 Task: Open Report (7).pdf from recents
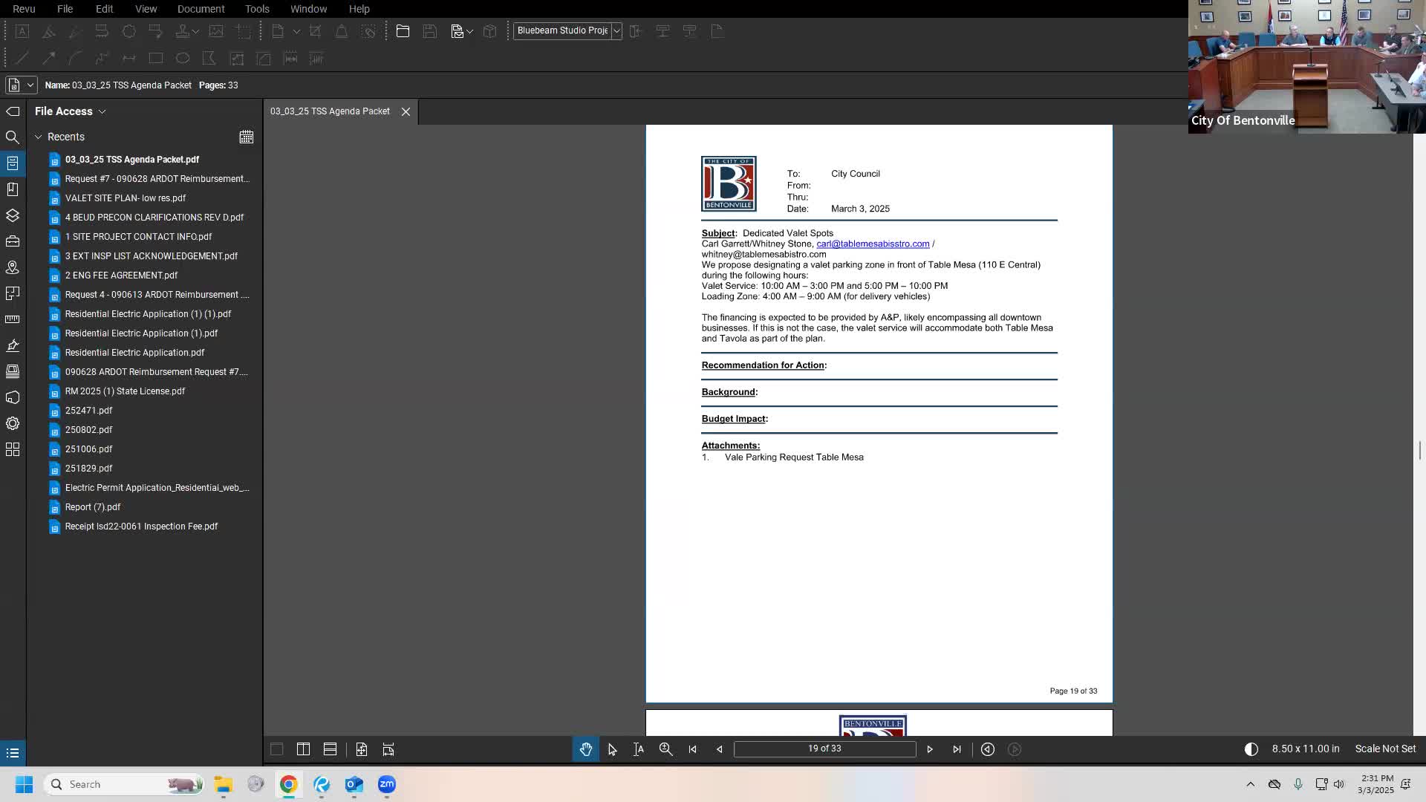click(93, 507)
